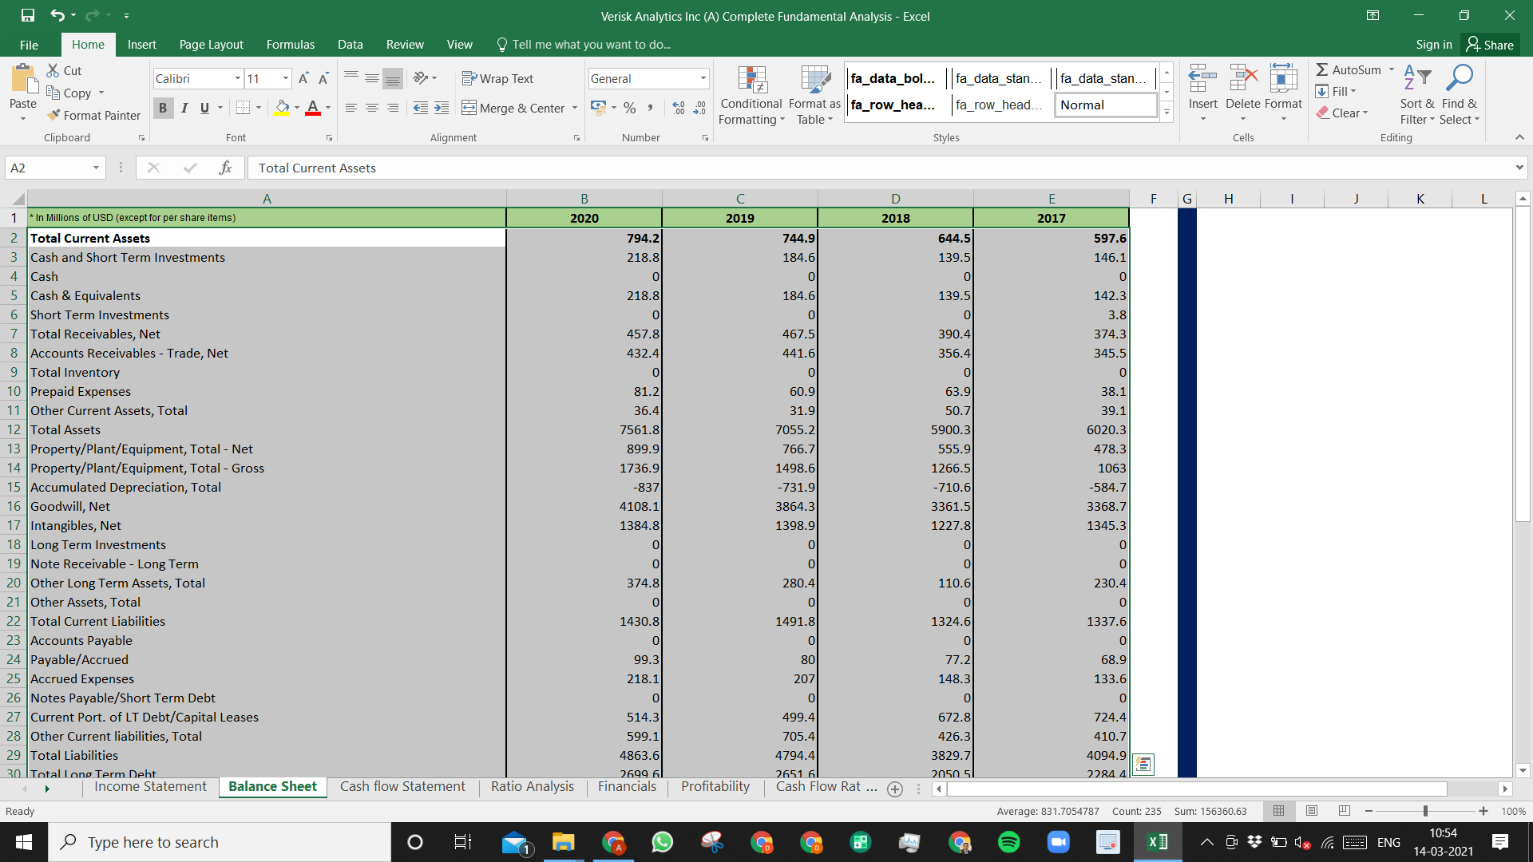The height and width of the screenshot is (862, 1533).
Task: Click Sort & Filter button
Action: [1416, 95]
